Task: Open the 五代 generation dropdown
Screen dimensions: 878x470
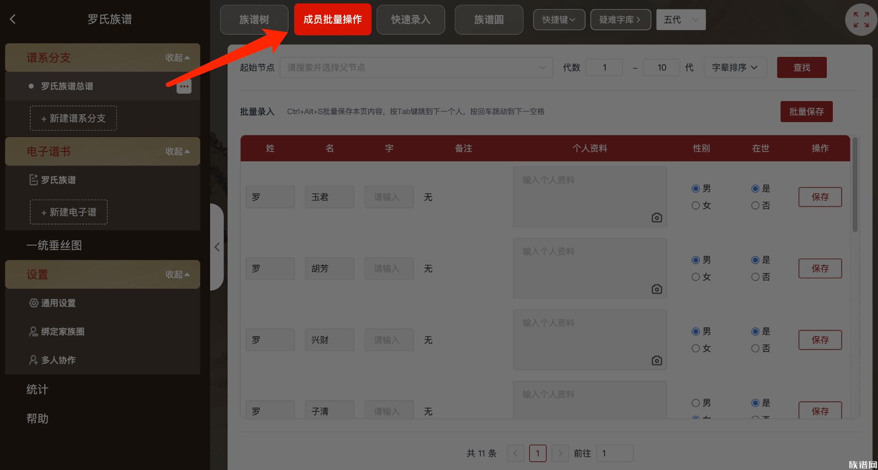Action: click(x=681, y=19)
